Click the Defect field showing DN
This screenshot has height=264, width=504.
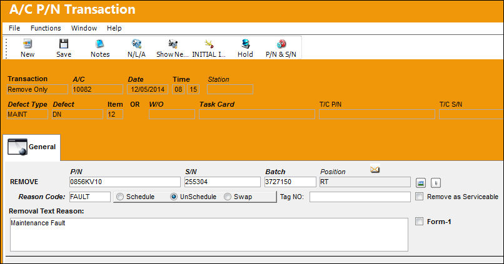click(x=78, y=114)
